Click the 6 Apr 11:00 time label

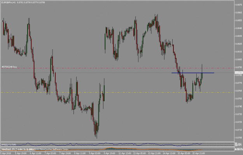point(36,153)
